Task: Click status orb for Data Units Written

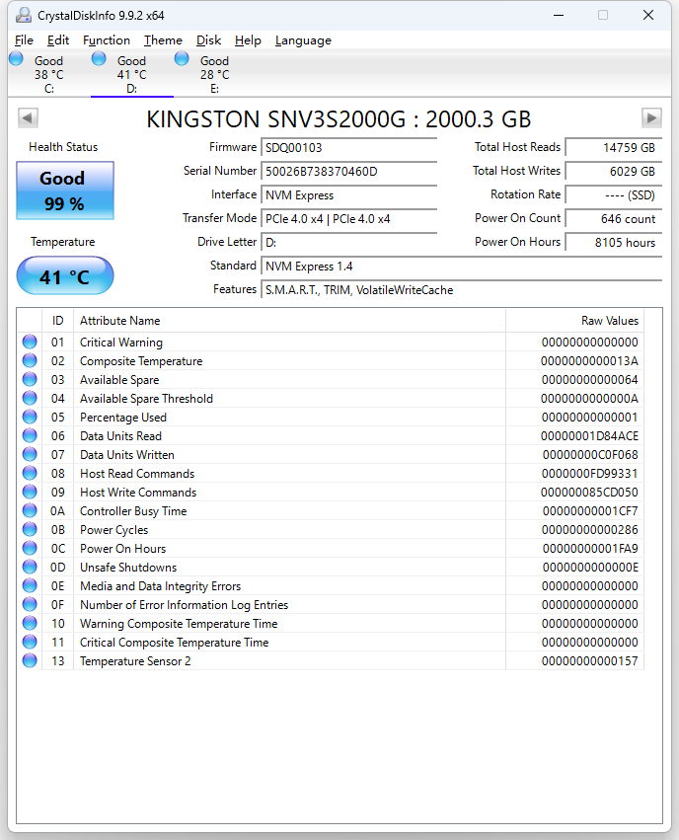Action: pyautogui.click(x=30, y=454)
